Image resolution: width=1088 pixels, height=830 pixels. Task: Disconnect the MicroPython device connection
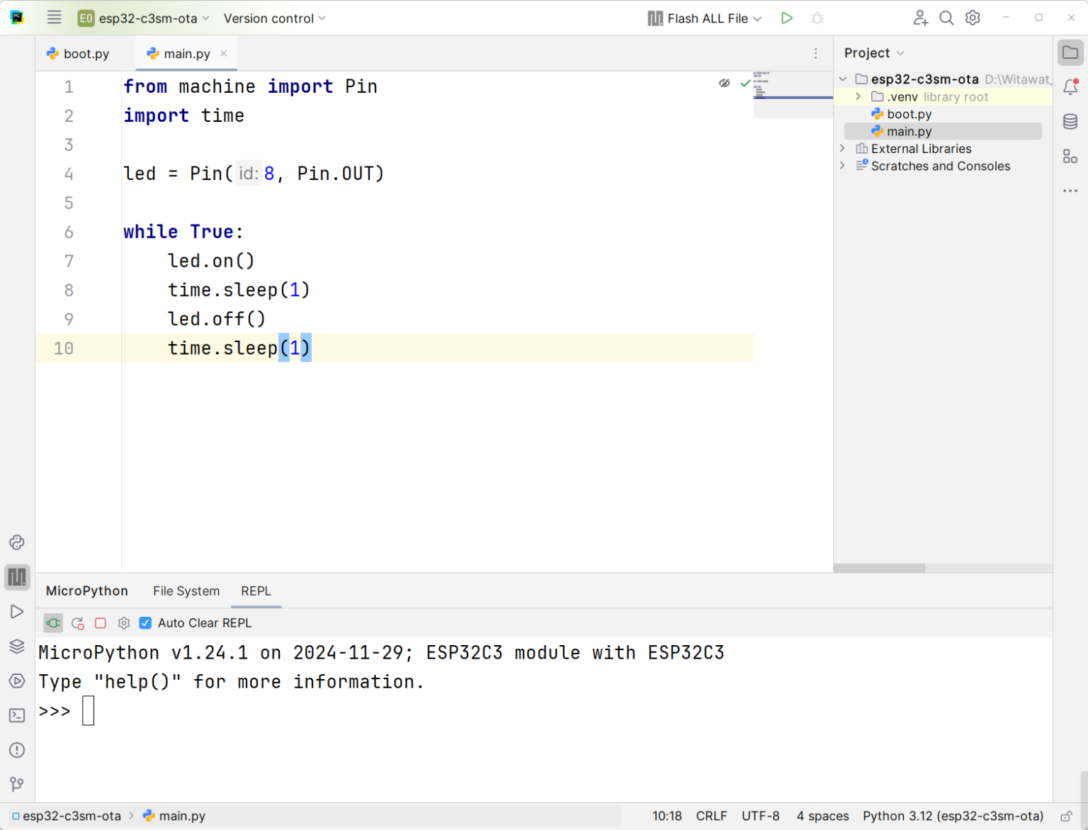[53, 623]
